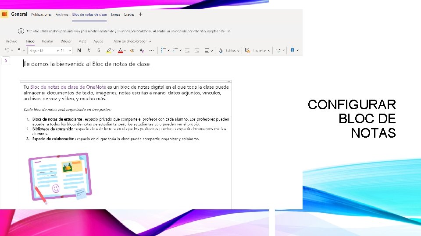This screenshot has height=236, width=421.
Task: Click the Undo arrow icon
Action: pos(7,50)
